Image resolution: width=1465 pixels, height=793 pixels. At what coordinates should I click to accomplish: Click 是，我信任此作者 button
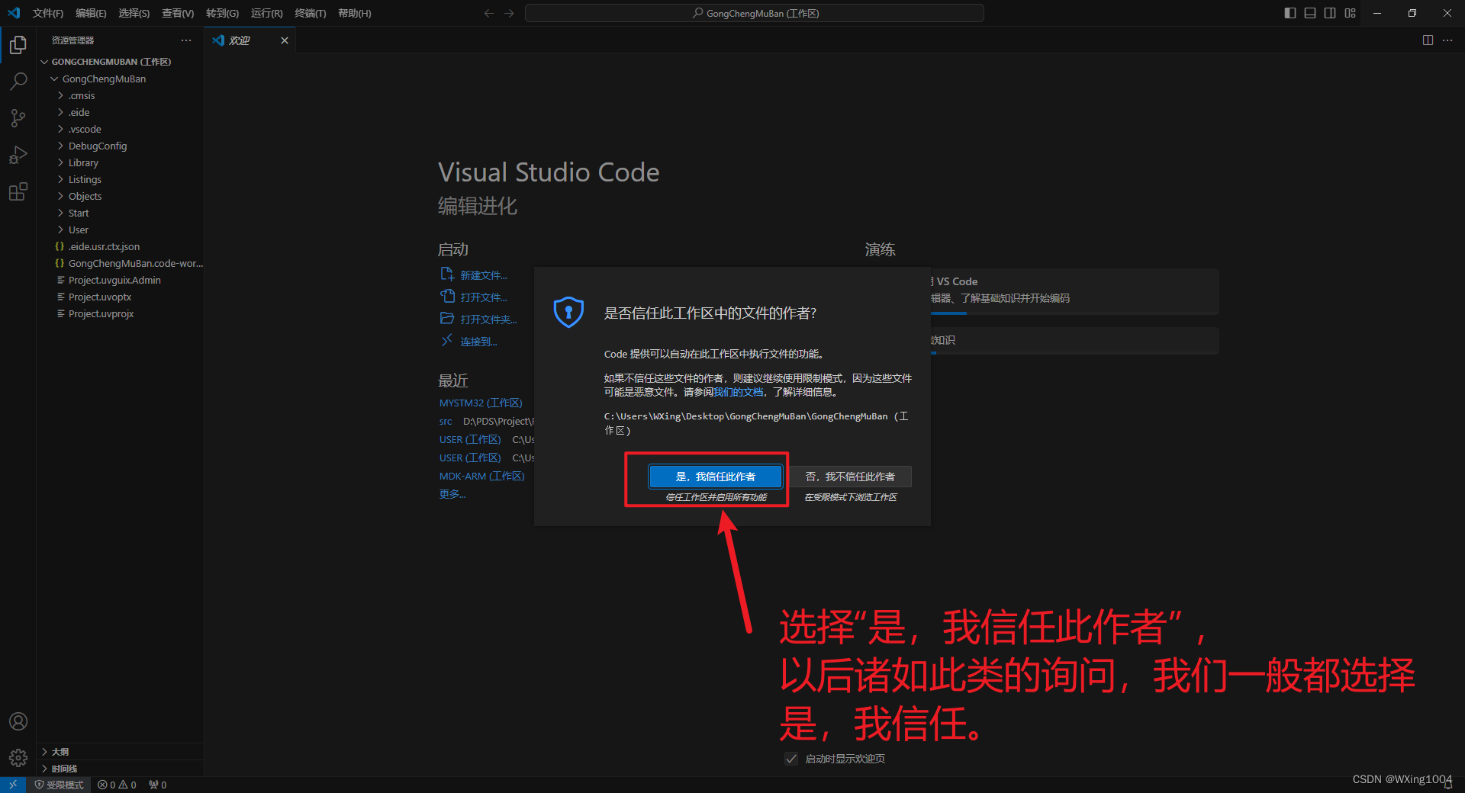[716, 477]
